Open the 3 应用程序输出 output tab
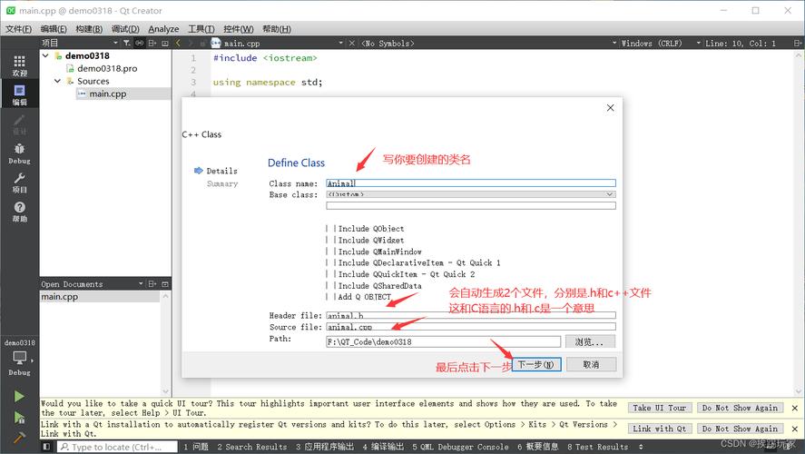 pos(325,447)
